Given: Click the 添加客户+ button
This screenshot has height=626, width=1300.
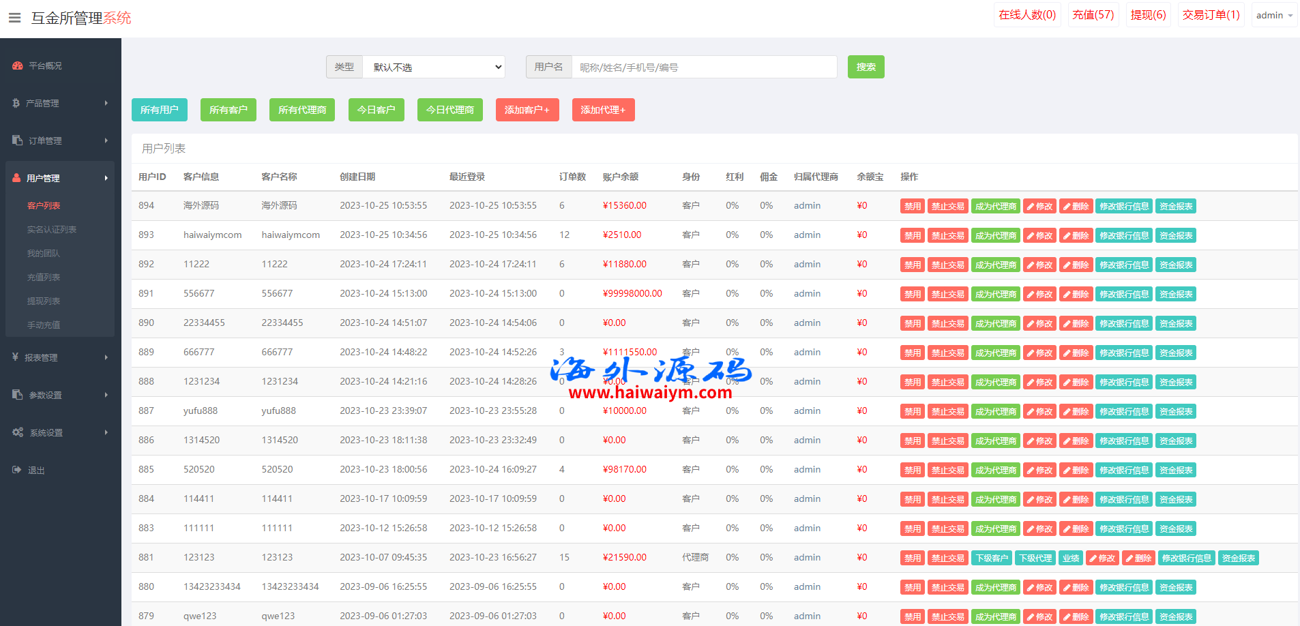Looking at the screenshot, I should (x=527, y=110).
